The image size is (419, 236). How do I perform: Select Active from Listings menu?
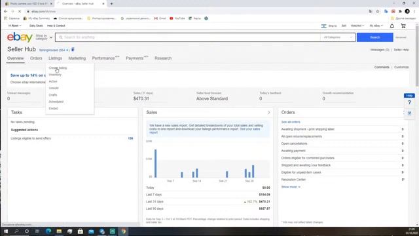click(53, 81)
